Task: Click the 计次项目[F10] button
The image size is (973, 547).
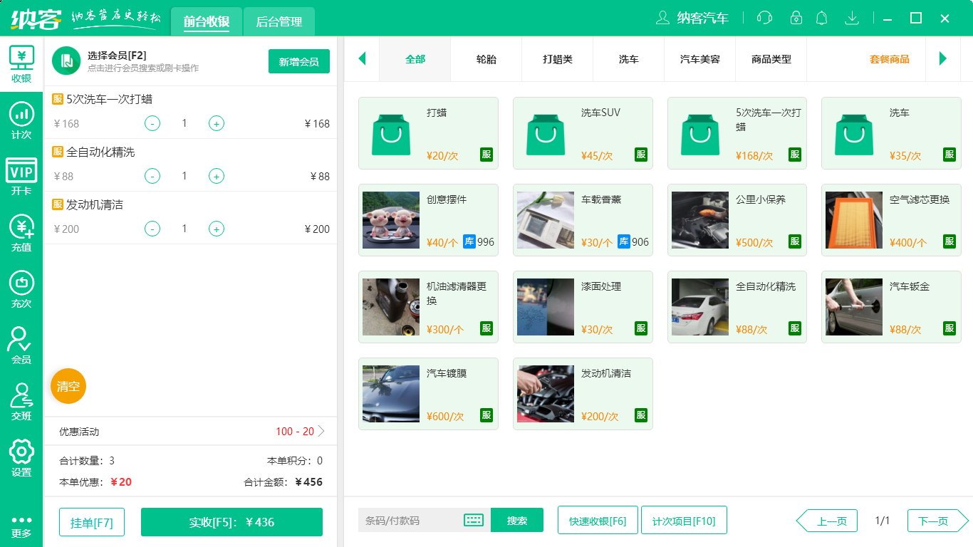Action: point(684,520)
